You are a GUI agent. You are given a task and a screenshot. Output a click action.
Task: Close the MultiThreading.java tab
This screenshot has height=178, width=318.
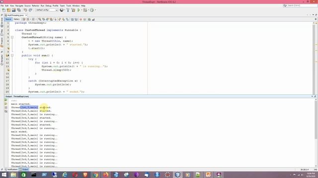point(26,15)
